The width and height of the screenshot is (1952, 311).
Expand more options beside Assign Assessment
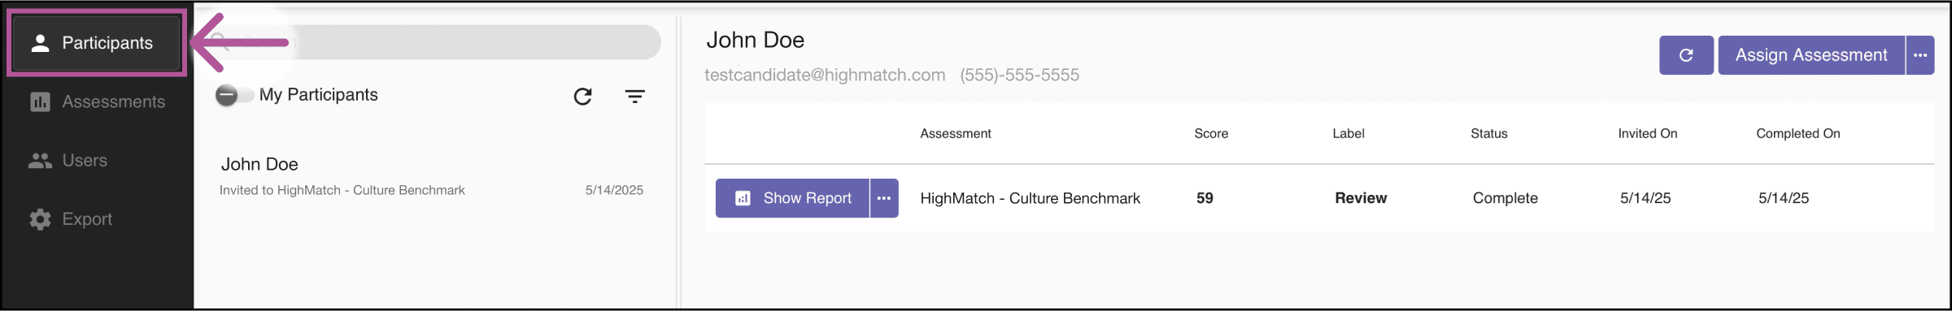click(1920, 55)
